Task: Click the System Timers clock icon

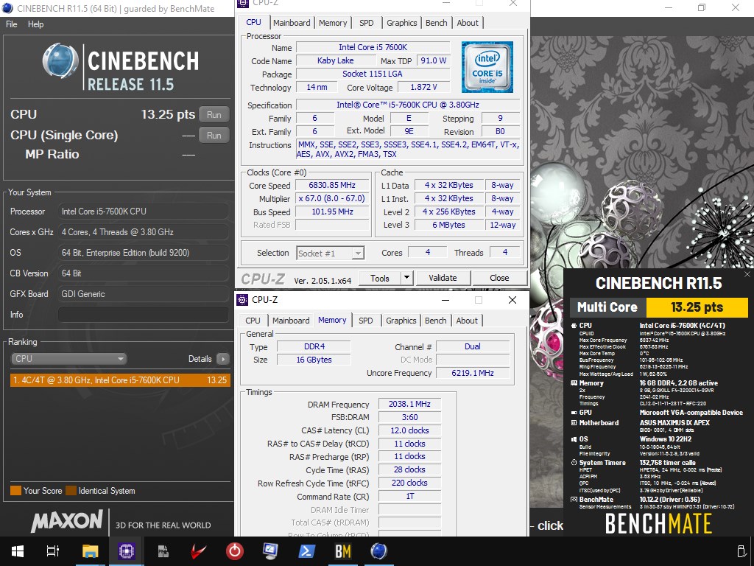Action: point(573,463)
